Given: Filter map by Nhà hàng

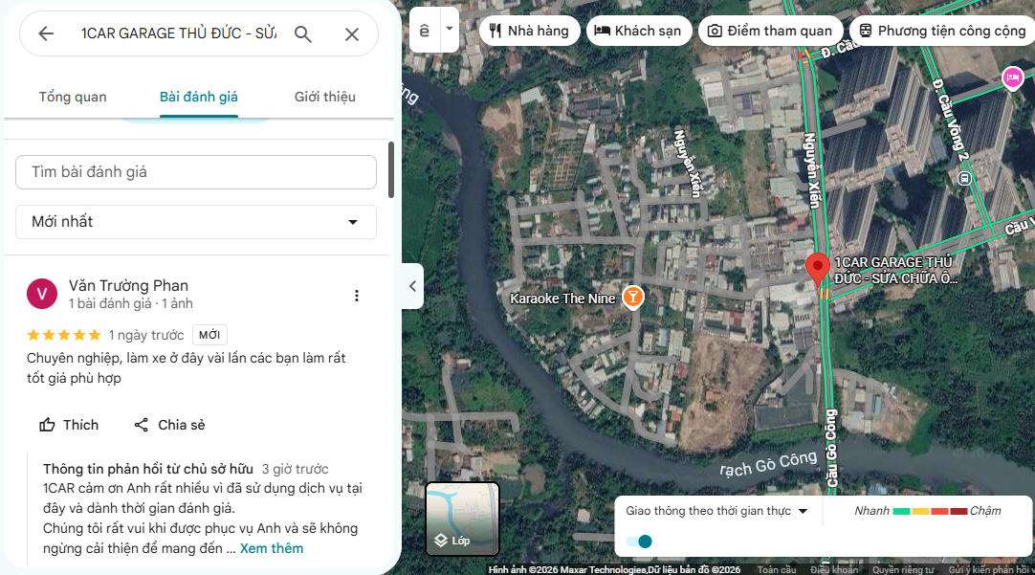Looking at the screenshot, I should [x=529, y=31].
